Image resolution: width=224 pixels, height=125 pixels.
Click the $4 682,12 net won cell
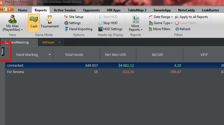(126, 65)
